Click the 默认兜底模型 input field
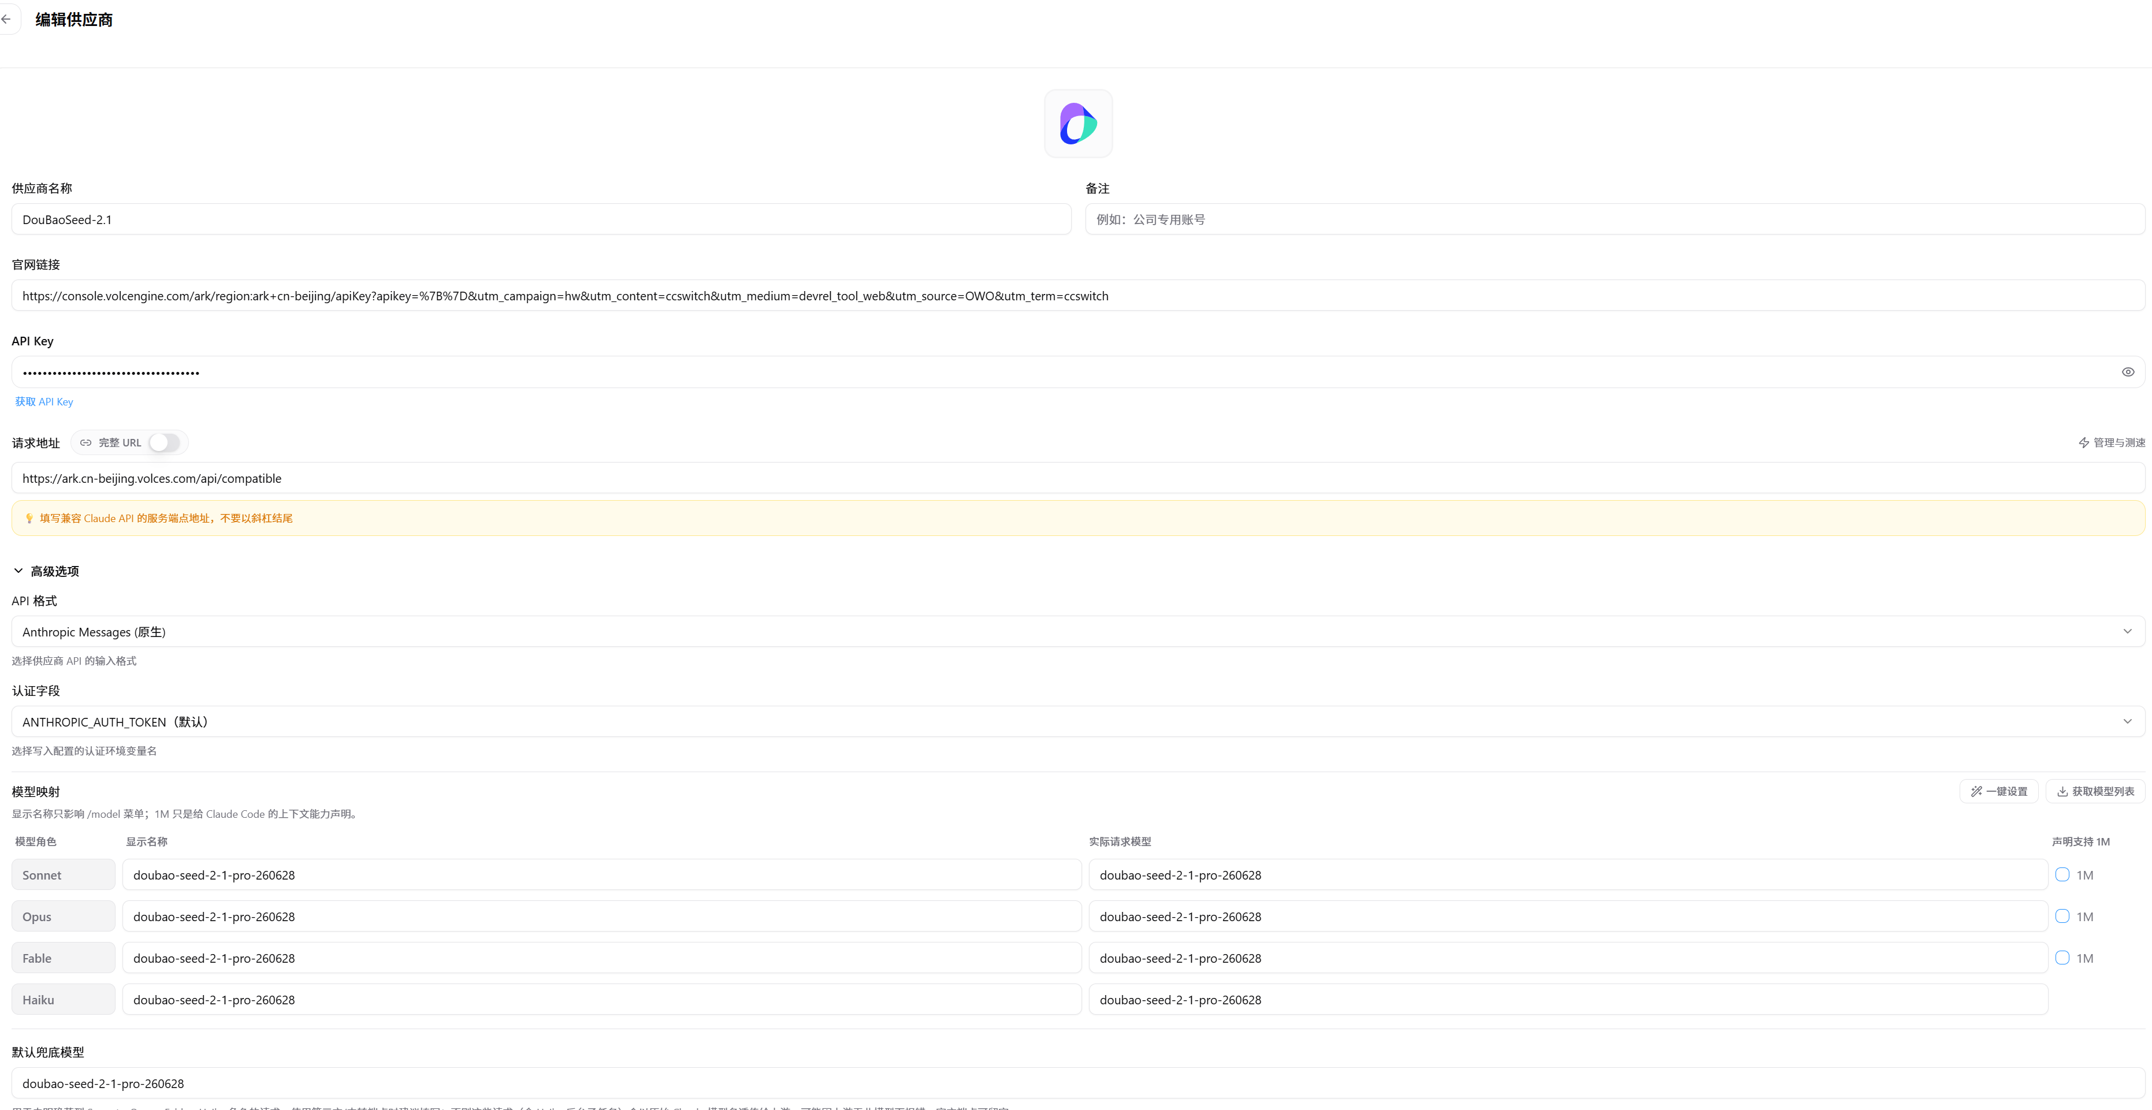This screenshot has height=1110, width=2152. click(1077, 1083)
